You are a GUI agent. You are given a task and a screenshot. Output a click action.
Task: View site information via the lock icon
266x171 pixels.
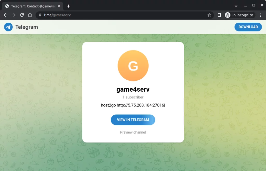click(40, 15)
